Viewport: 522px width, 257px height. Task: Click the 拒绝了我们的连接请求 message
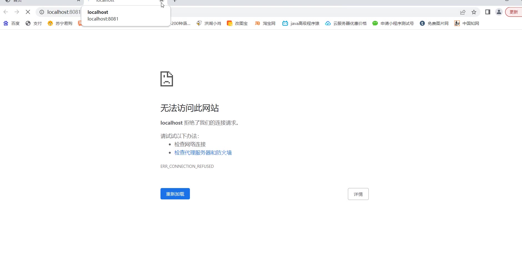pos(211,123)
